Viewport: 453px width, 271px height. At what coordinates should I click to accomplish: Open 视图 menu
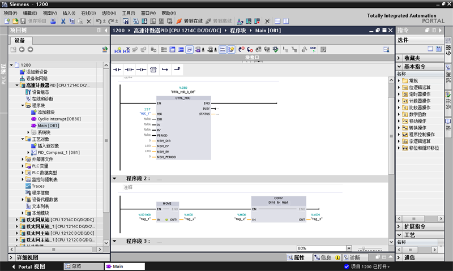pos(50,13)
